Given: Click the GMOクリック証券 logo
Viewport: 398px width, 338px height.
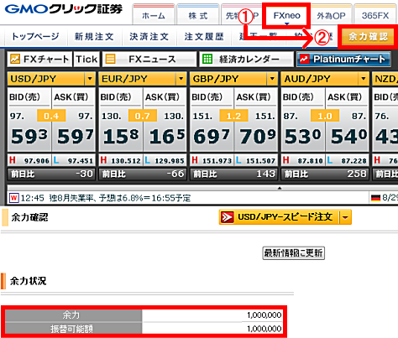Looking at the screenshot, I should point(64,9).
